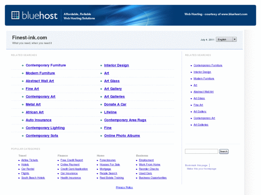The image size is (261, 195).
Task: Open sidebar Abstract Wall Art link
Action: [204, 92]
